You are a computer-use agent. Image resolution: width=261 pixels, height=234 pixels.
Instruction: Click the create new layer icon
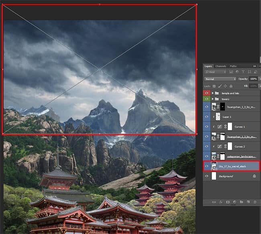click(x=248, y=202)
